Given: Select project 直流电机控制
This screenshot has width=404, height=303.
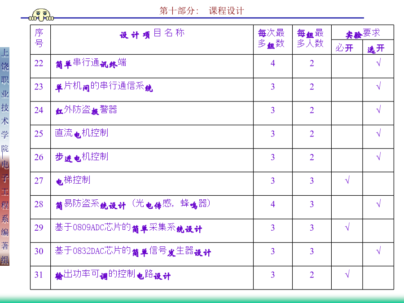Looking at the screenshot, I should [82, 133].
